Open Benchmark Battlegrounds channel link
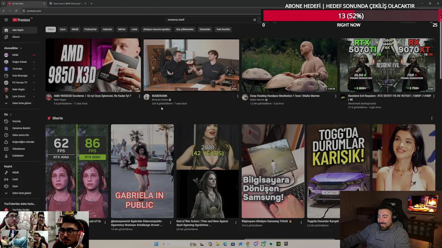 (x=362, y=104)
